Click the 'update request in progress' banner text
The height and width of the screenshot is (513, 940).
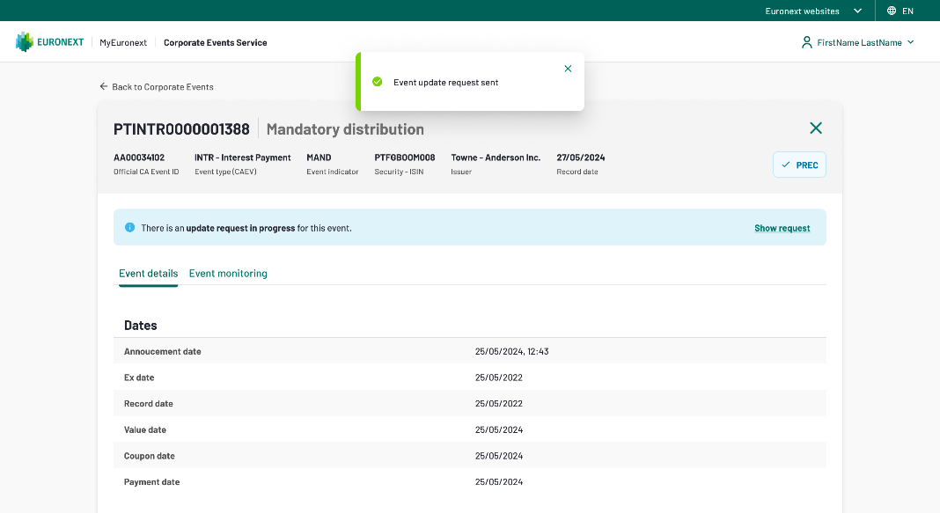pyautogui.click(x=240, y=228)
